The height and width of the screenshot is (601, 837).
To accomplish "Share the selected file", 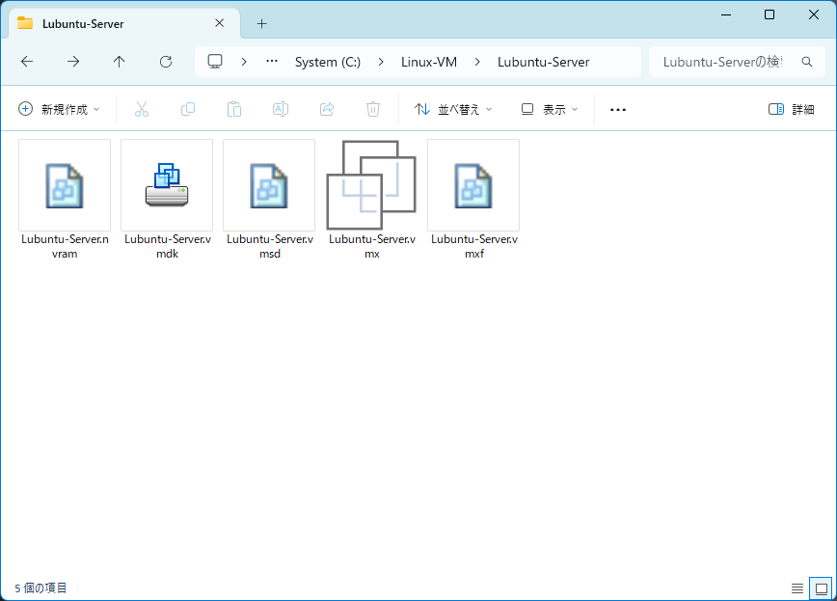I will tap(327, 109).
